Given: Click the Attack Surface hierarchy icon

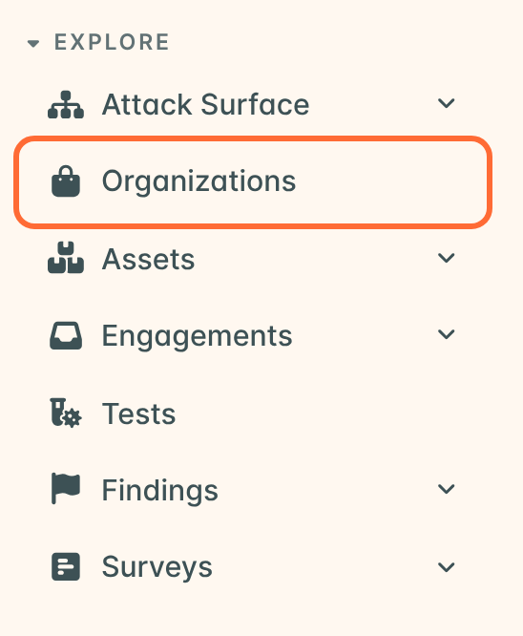Looking at the screenshot, I should pos(66,105).
